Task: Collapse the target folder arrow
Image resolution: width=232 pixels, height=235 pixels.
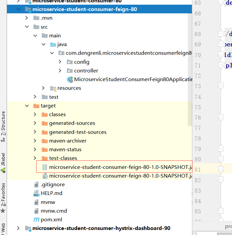Action: pyautogui.click(x=27, y=106)
